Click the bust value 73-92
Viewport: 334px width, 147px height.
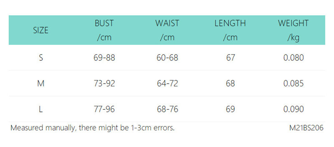[104, 83]
